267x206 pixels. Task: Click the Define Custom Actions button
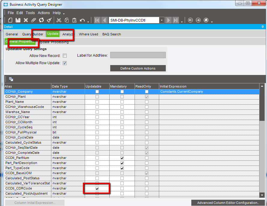(138, 68)
